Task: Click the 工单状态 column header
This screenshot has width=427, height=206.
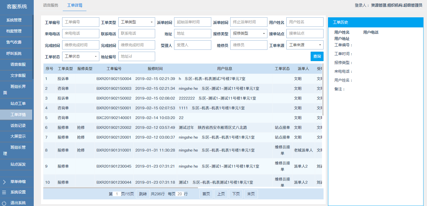Action: click(x=282, y=69)
